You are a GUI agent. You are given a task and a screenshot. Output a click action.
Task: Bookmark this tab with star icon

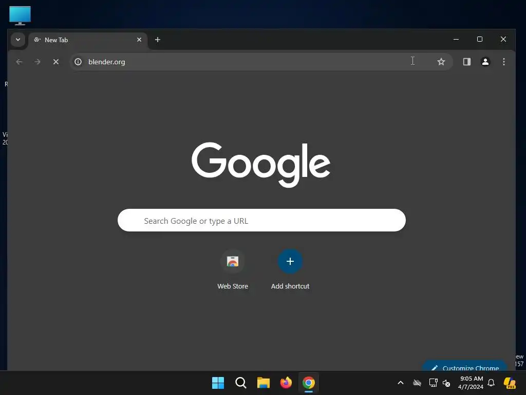pyautogui.click(x=441, y=62)
